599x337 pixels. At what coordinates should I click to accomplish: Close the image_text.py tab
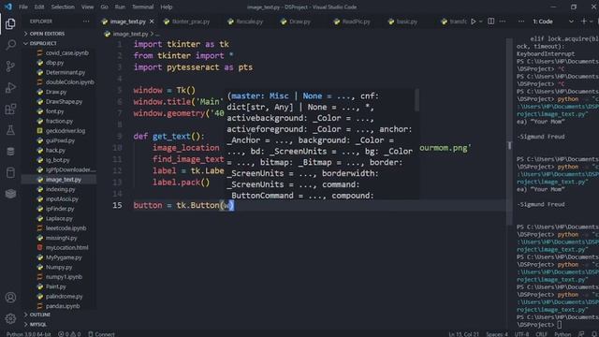[x=152, y=22]
